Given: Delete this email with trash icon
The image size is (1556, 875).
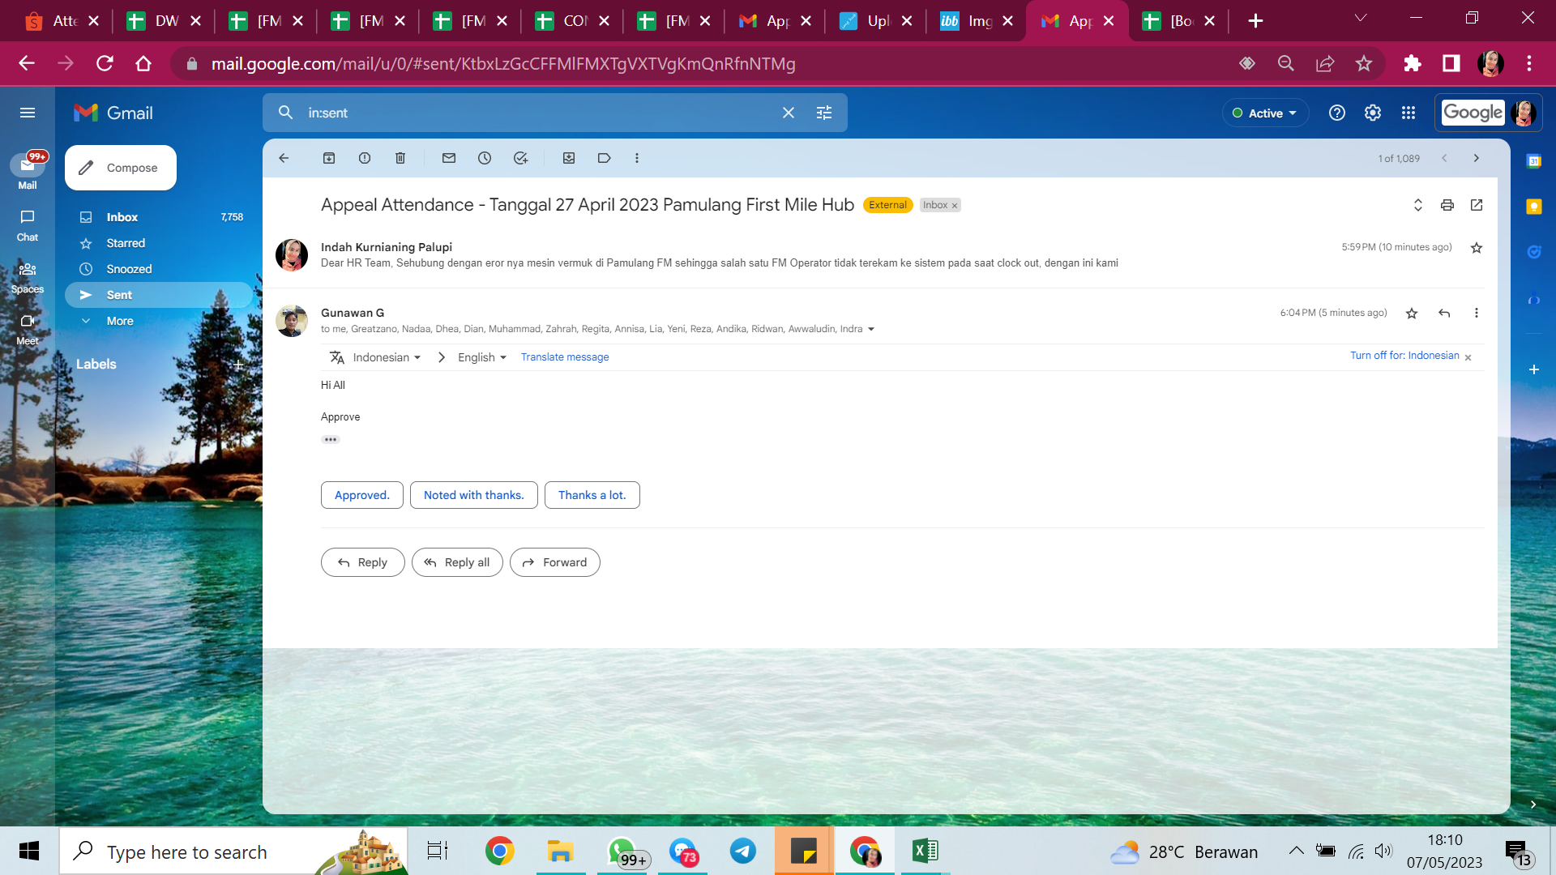Looking at the screenshot, I should (400, 158).
